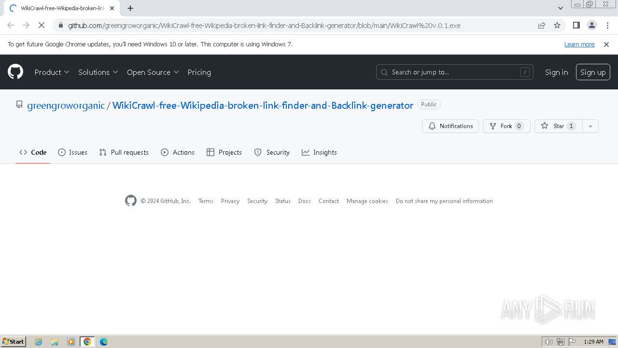Open the Product dropdown menu
This screenshot has height=348, width=618.
point(52,72)
